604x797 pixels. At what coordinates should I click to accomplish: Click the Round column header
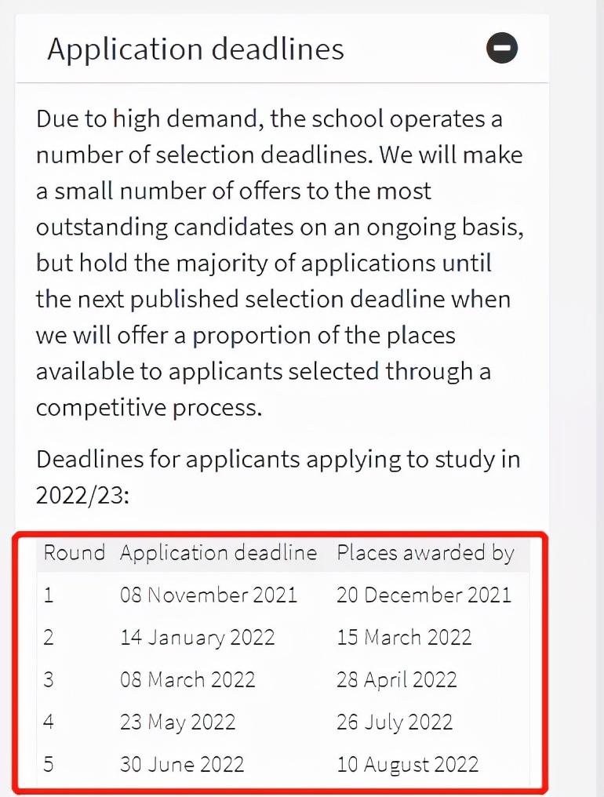[74, 553]
